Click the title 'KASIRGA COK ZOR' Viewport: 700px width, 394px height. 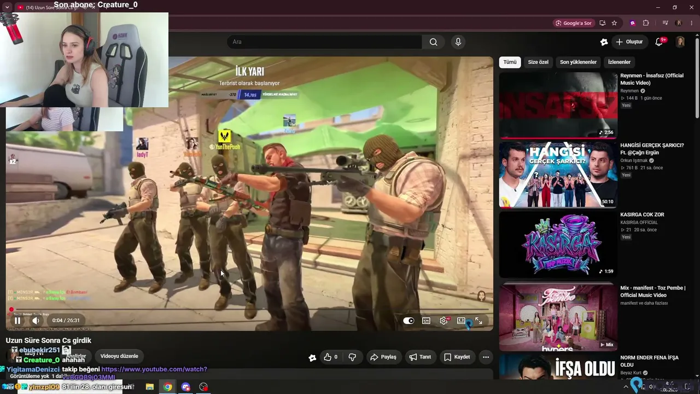(642, 215)
